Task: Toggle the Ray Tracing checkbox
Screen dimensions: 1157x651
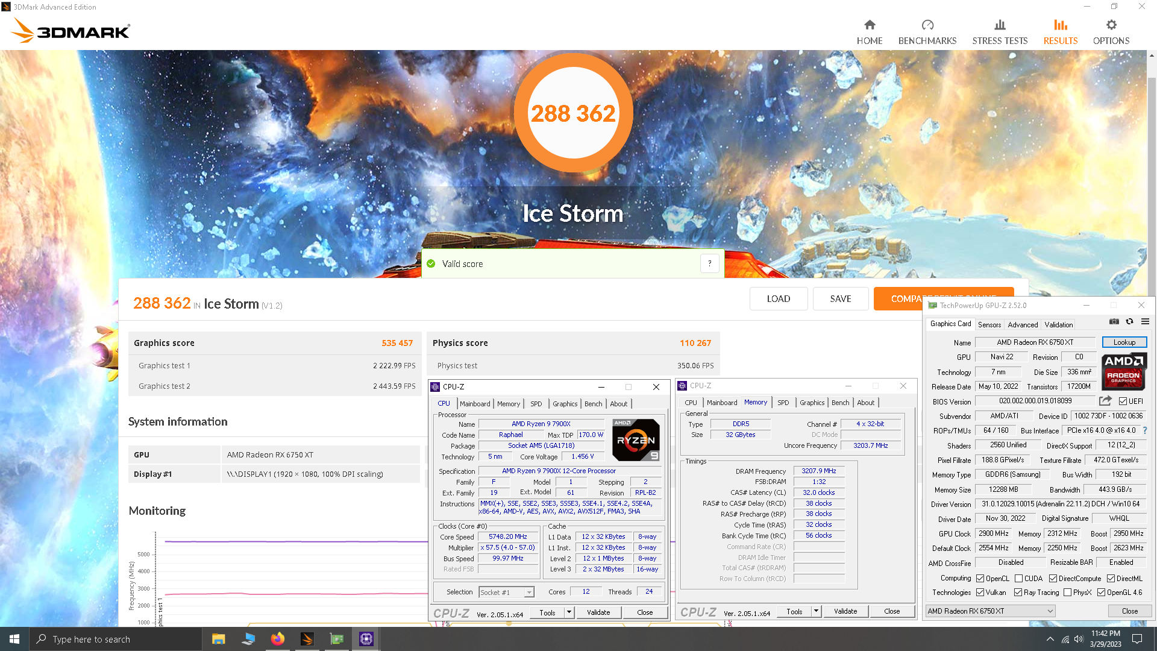Action: click(1018, 593)
